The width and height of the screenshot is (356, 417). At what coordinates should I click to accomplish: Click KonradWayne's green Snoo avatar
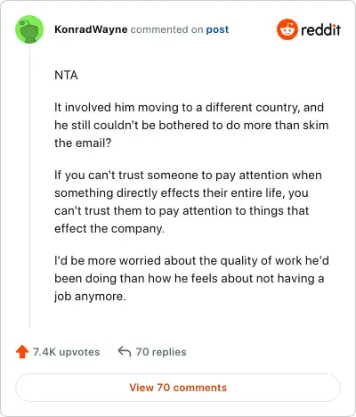(29, 29)
